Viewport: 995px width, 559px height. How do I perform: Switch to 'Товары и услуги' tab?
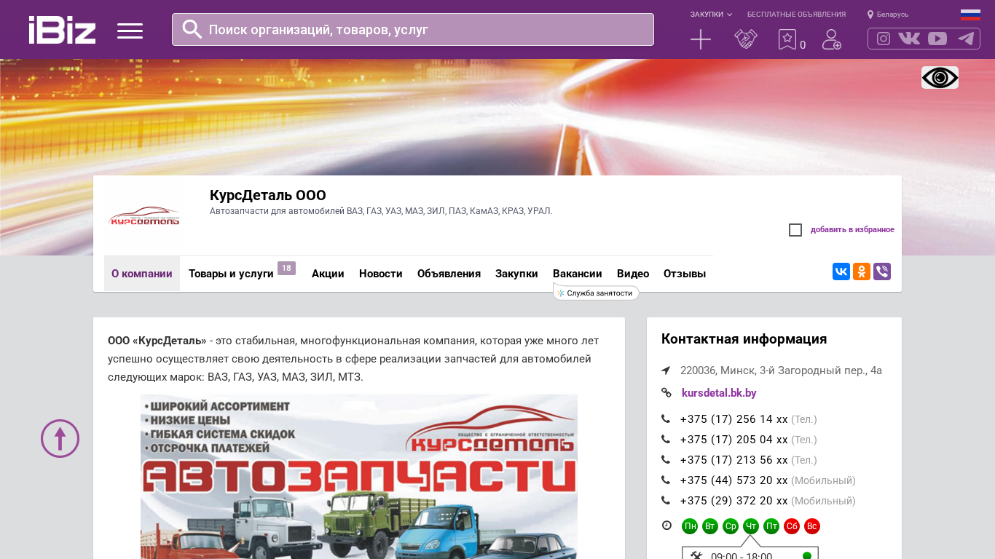[231, 274]
